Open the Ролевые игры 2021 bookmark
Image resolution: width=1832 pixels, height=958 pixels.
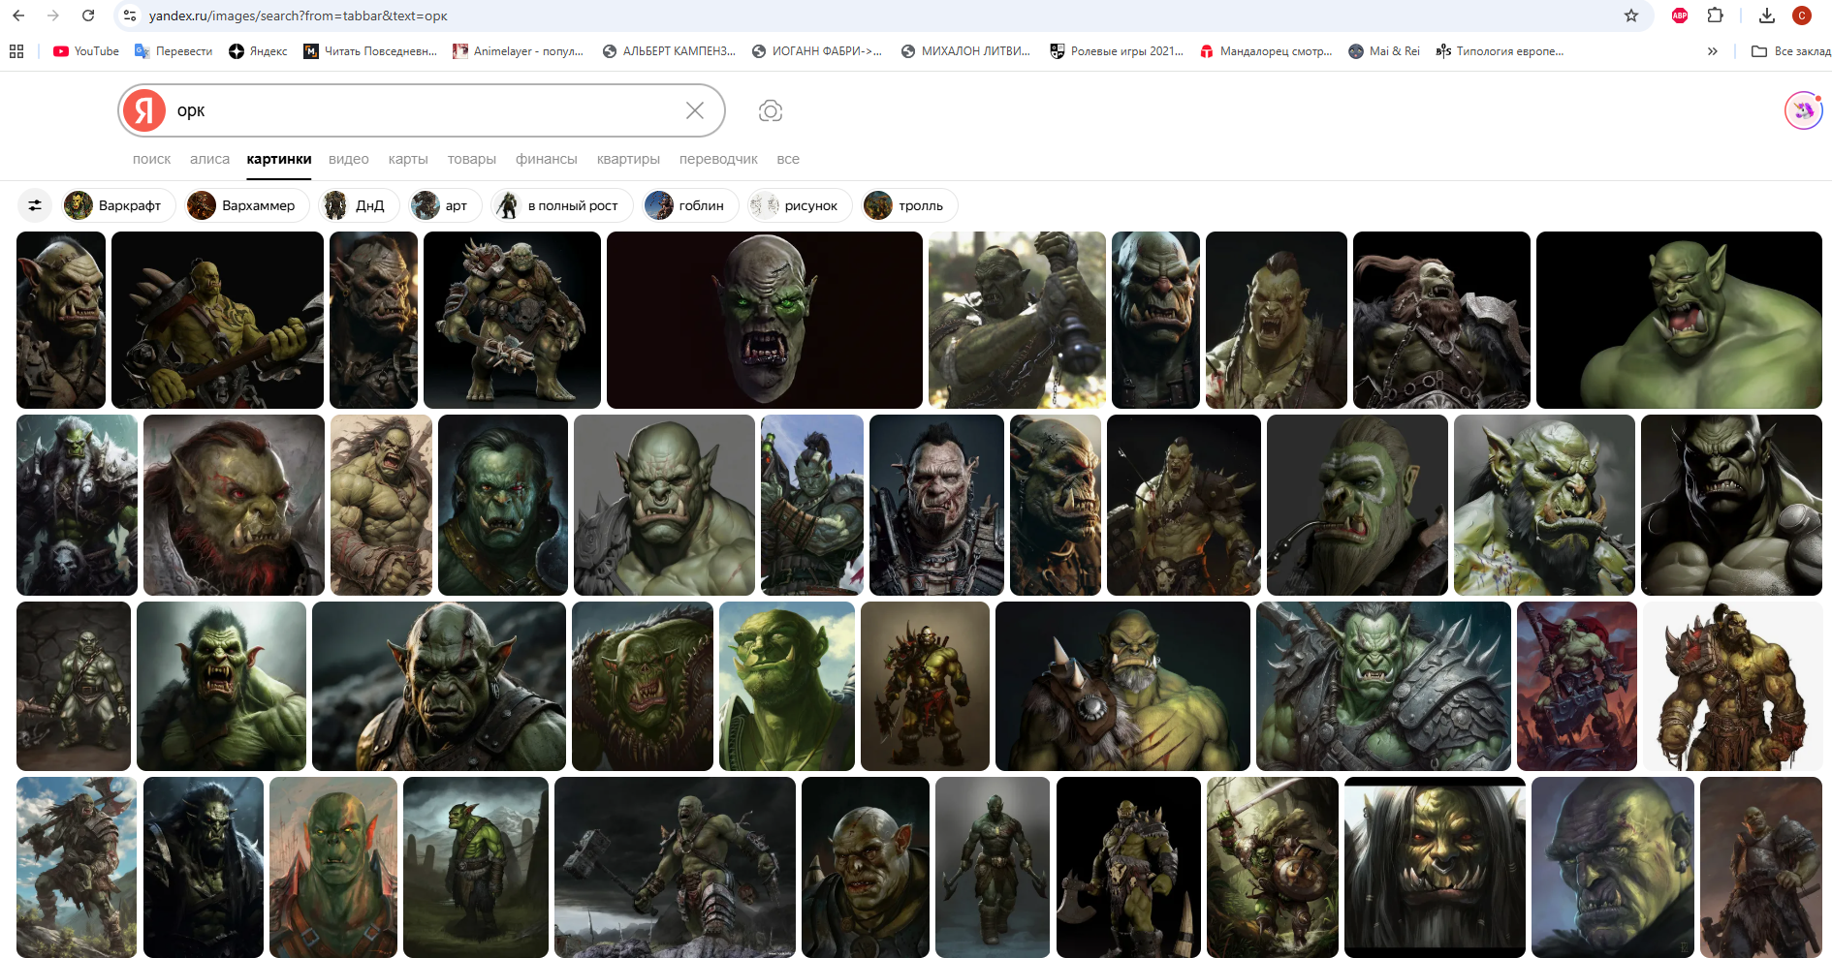pyautogui.click(x=1117, y=51)
